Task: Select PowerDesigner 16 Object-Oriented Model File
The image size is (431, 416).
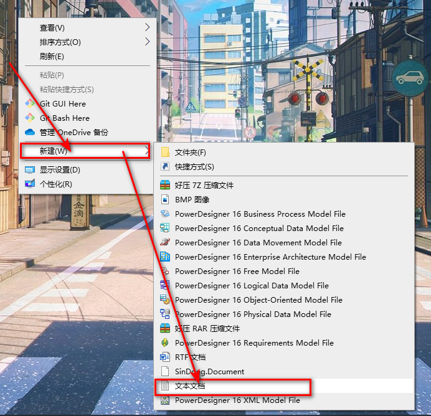Action: [284, 300]
